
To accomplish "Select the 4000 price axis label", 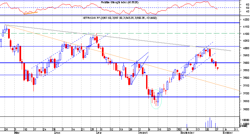I will click(246, 48).
